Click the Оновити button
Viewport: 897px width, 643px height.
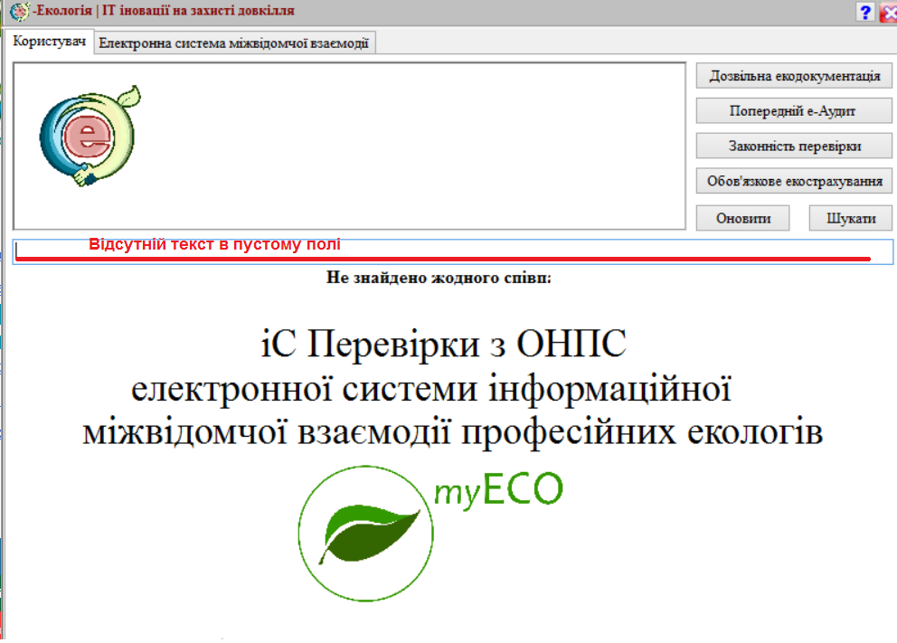pos(742,218)
